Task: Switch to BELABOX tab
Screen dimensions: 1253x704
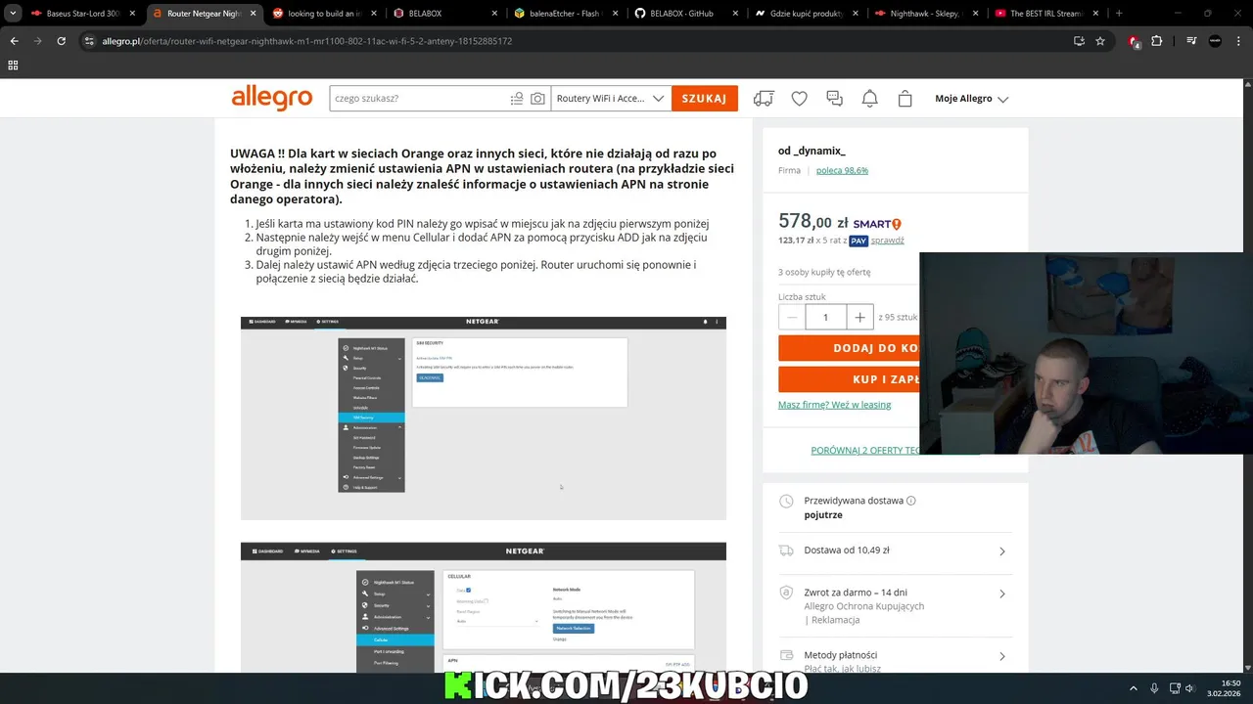Action: coord(445,14)
